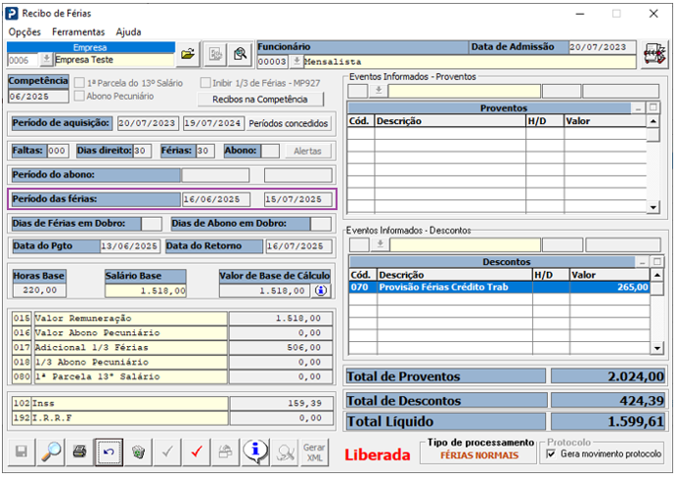Open the Ajuda menu
Viewport: 677px width, 478px height.
click(x=128, y=32)
